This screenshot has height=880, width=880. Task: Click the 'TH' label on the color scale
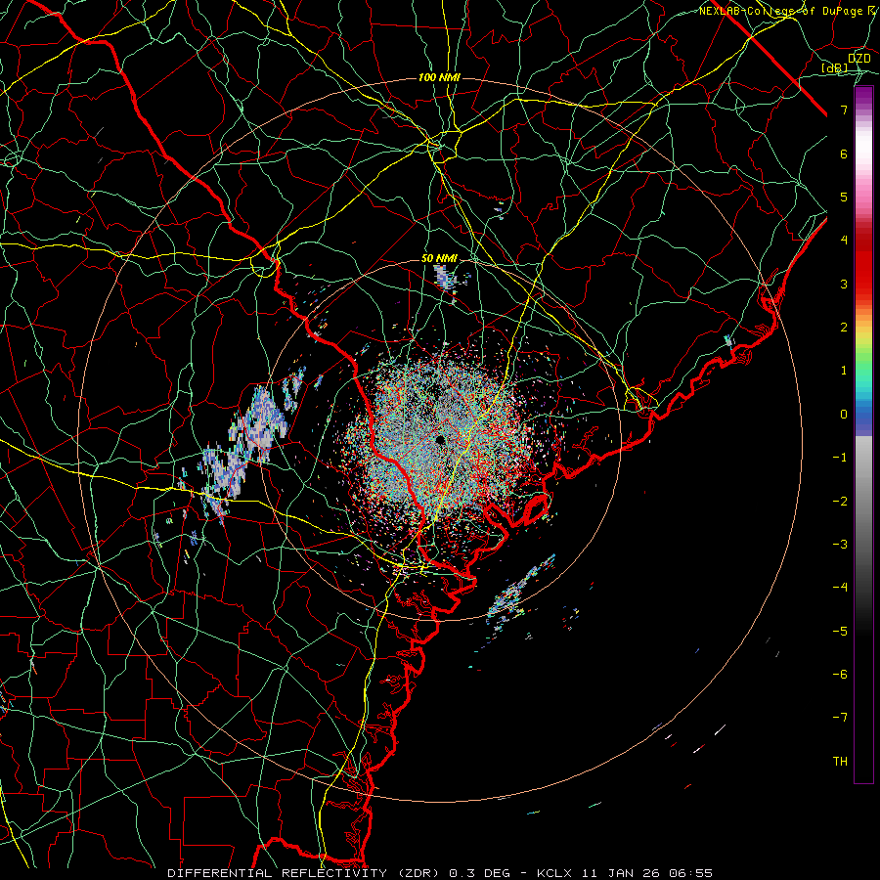click(x=840, y=761)
